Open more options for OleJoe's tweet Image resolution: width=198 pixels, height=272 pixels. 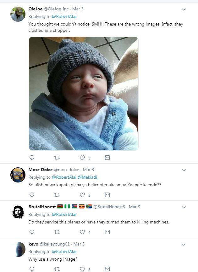(184, 9)
